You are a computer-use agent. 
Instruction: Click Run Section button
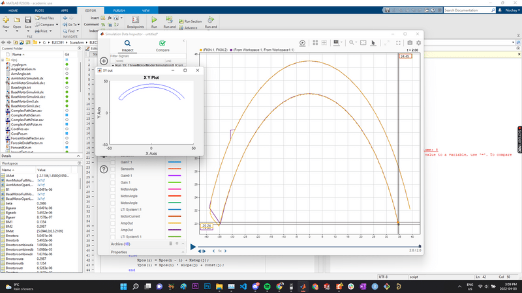coord(191,21)
